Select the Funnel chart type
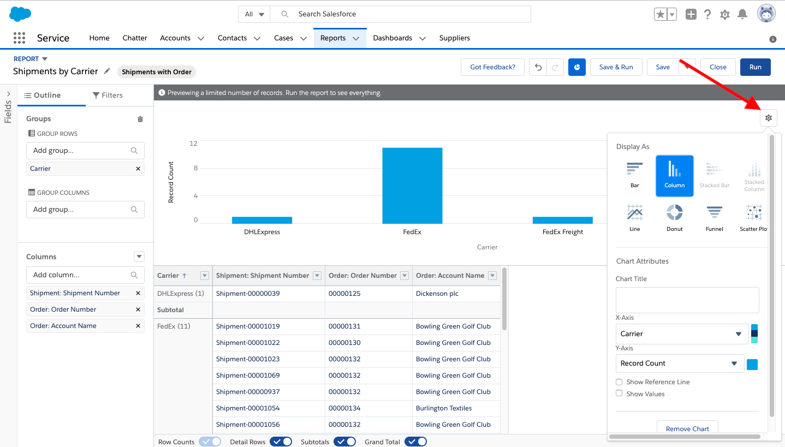Viewport: 785px width, 447px height. [x=715, y=218]
